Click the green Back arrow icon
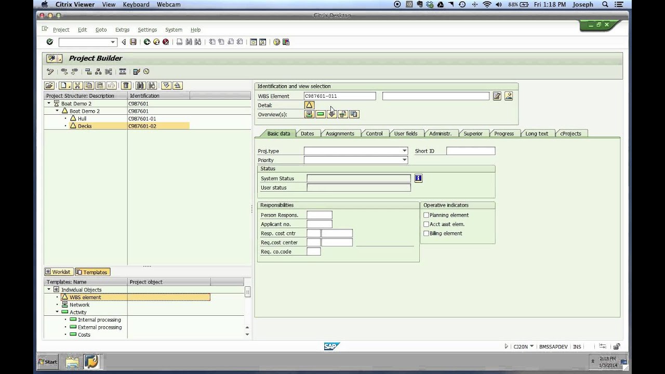The height and width of the screenshot is (374, 665). 147,42
